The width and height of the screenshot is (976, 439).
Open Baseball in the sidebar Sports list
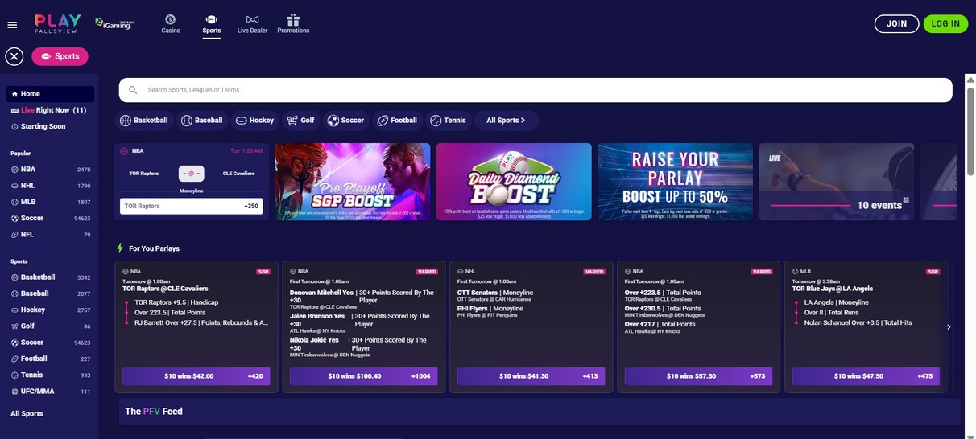(50, 293)
